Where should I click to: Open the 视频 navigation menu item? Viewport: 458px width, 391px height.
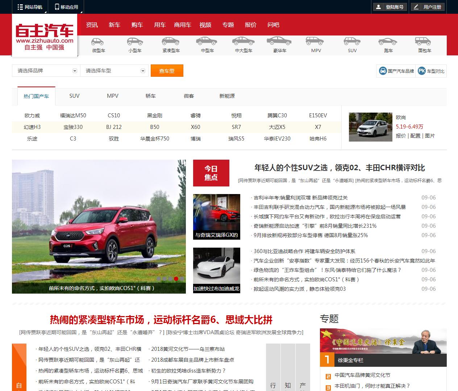pyautogui.click(x=205, y=25)
